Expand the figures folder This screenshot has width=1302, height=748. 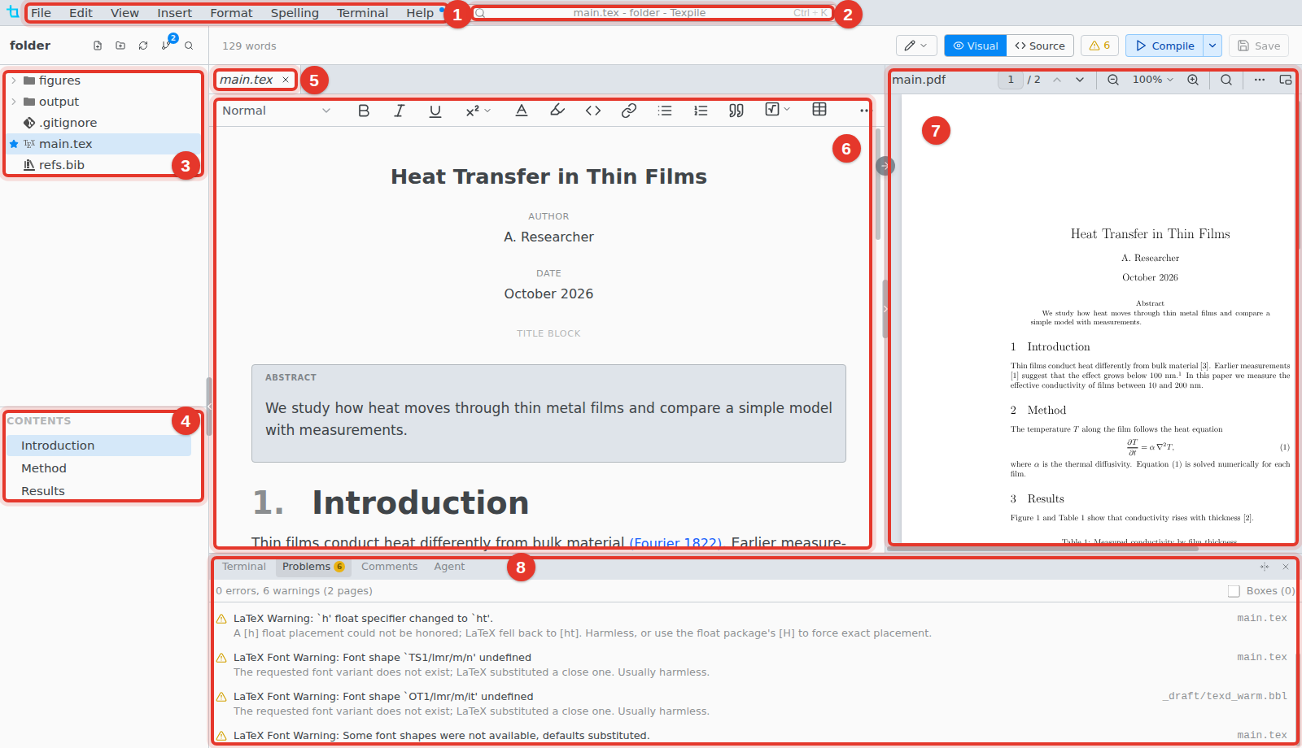pyautogui.click(x=14, y=80)
